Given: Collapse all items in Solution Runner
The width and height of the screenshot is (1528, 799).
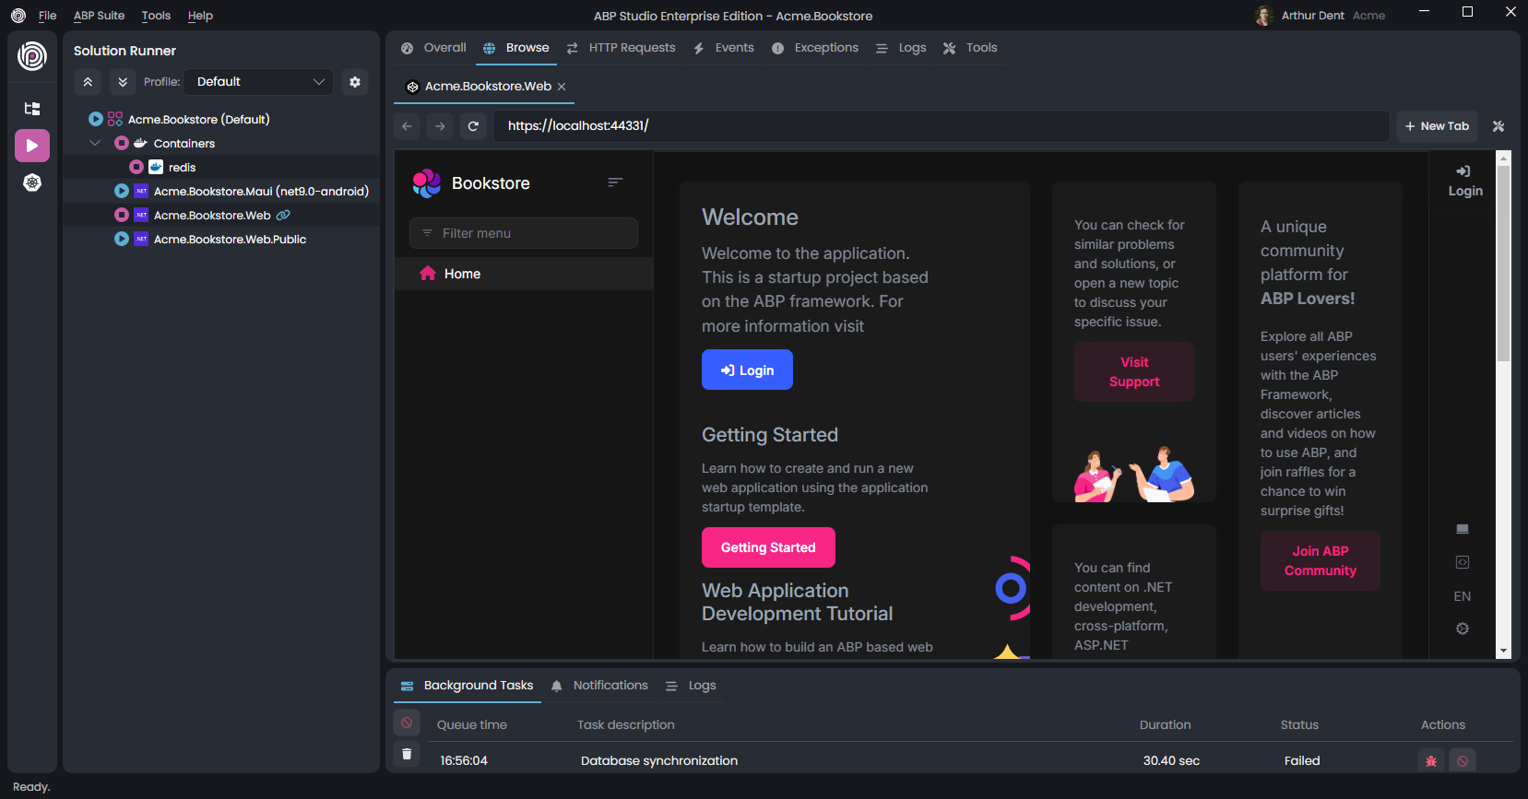Looking at the screenshot, I should (88, 82).
